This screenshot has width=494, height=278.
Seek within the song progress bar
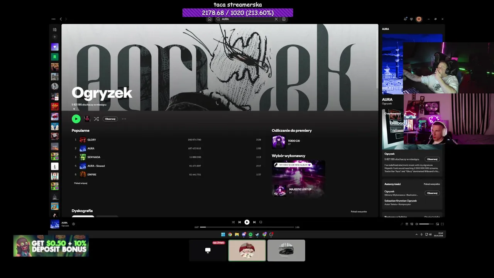tap(247, 227)
